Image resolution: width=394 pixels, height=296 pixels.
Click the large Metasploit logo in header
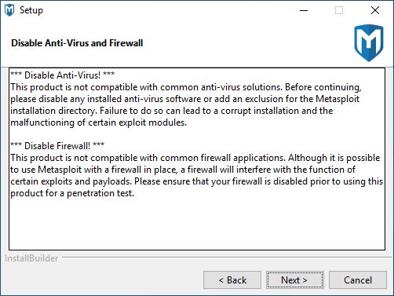click(369, 43)
